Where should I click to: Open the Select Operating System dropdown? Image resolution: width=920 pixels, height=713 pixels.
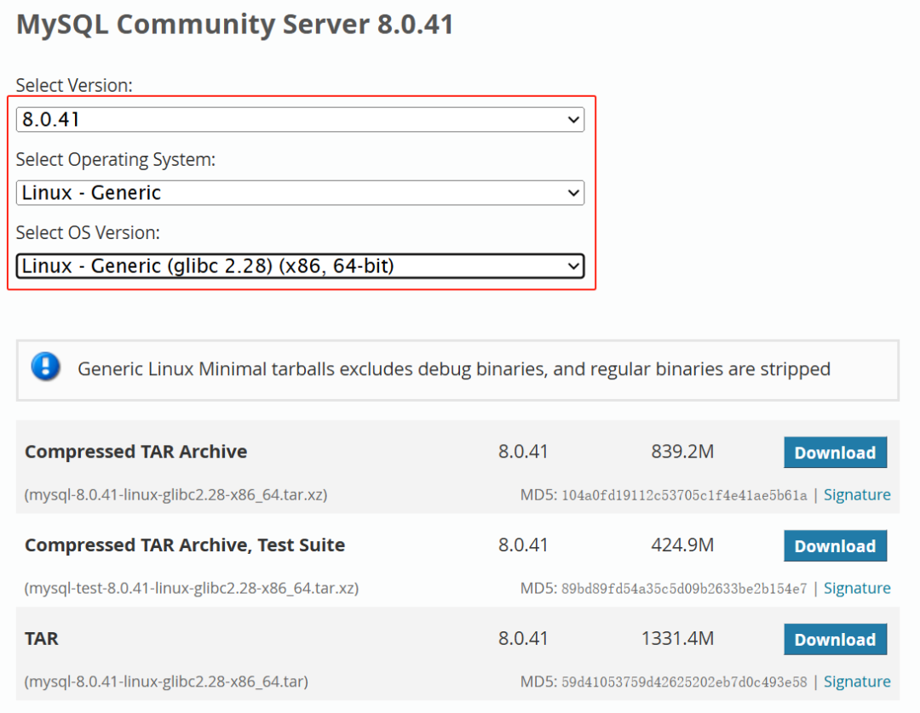tap(300, 193)
